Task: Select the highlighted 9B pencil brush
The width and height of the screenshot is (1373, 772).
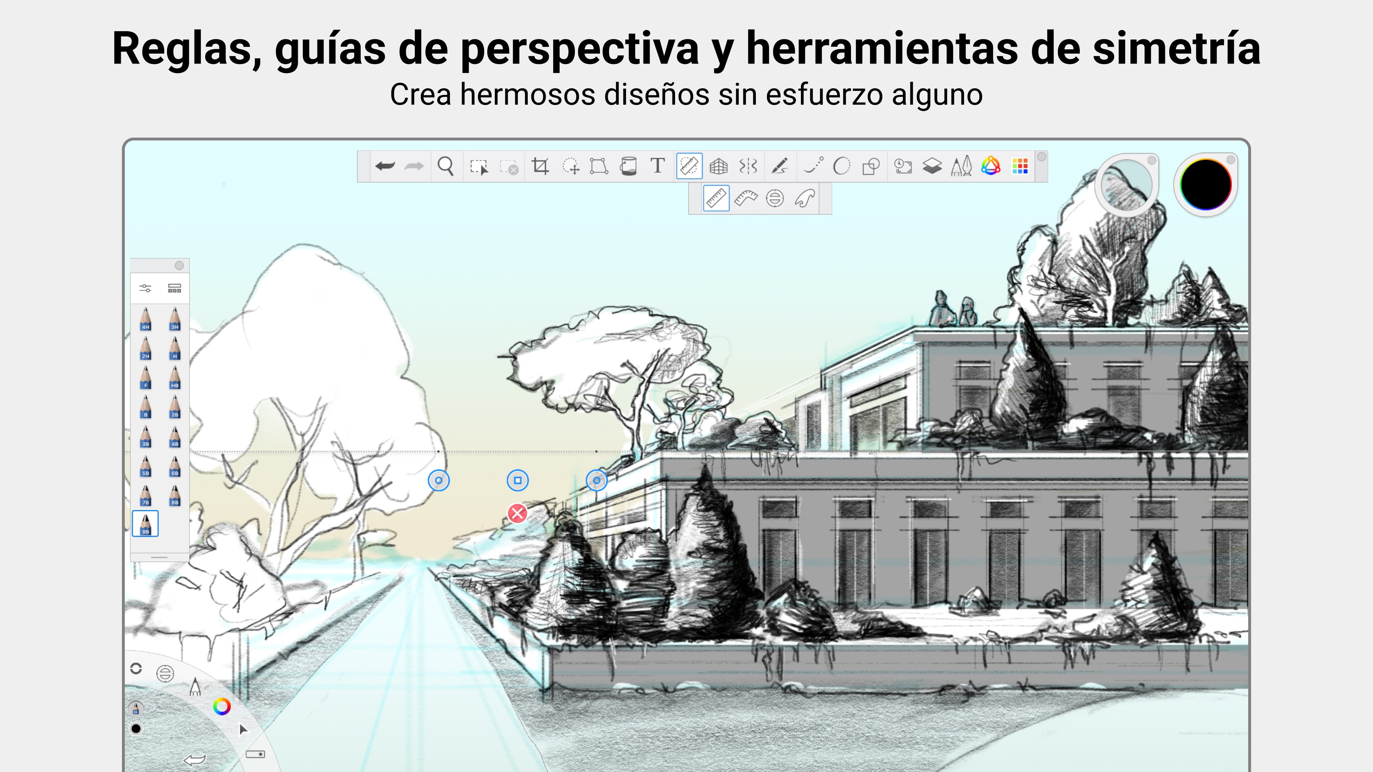Action: pos(145,523)
